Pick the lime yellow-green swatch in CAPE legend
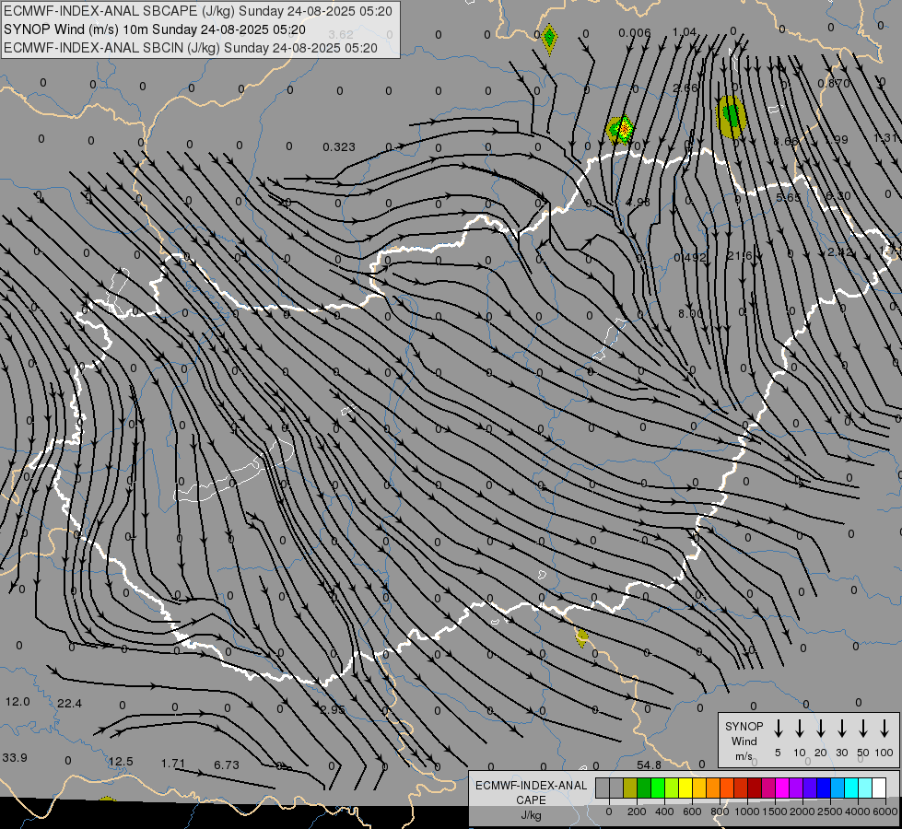Image resolution: width=902 pixels, height=829 pixels. pos(672,788)
